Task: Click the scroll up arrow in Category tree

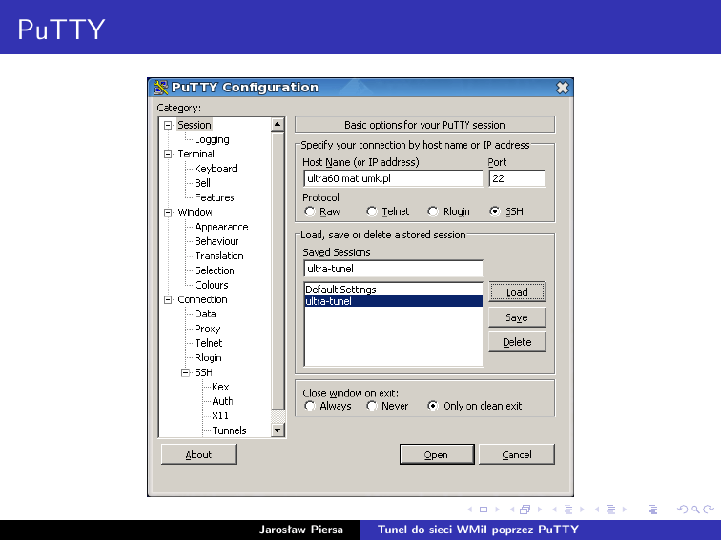Action: click(x=278, y=125)
